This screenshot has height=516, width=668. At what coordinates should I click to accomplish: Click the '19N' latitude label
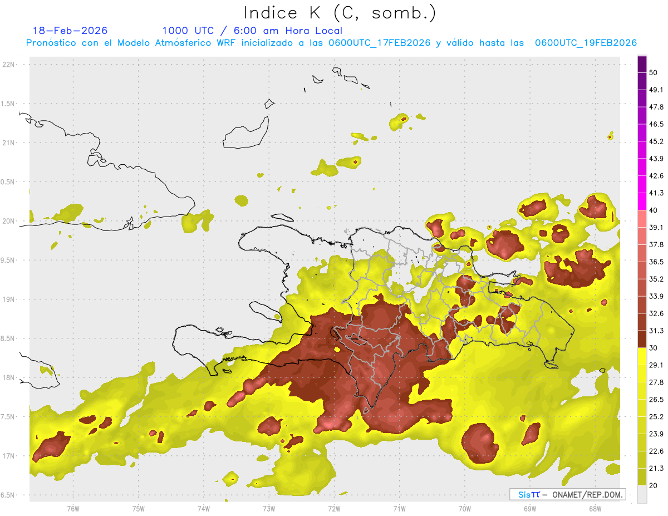tap(9, 299)
